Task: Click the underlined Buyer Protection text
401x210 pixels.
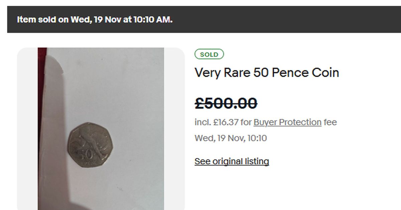Action: tap(287, 122)
